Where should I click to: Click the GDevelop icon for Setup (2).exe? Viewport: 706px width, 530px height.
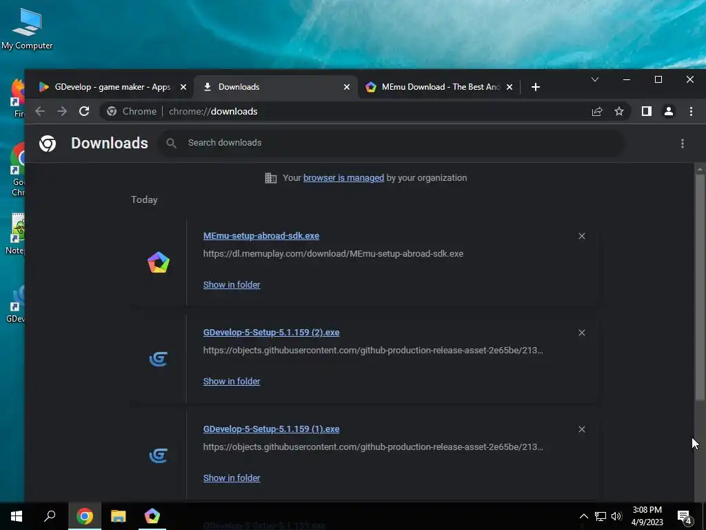click(x=159, y=359)
